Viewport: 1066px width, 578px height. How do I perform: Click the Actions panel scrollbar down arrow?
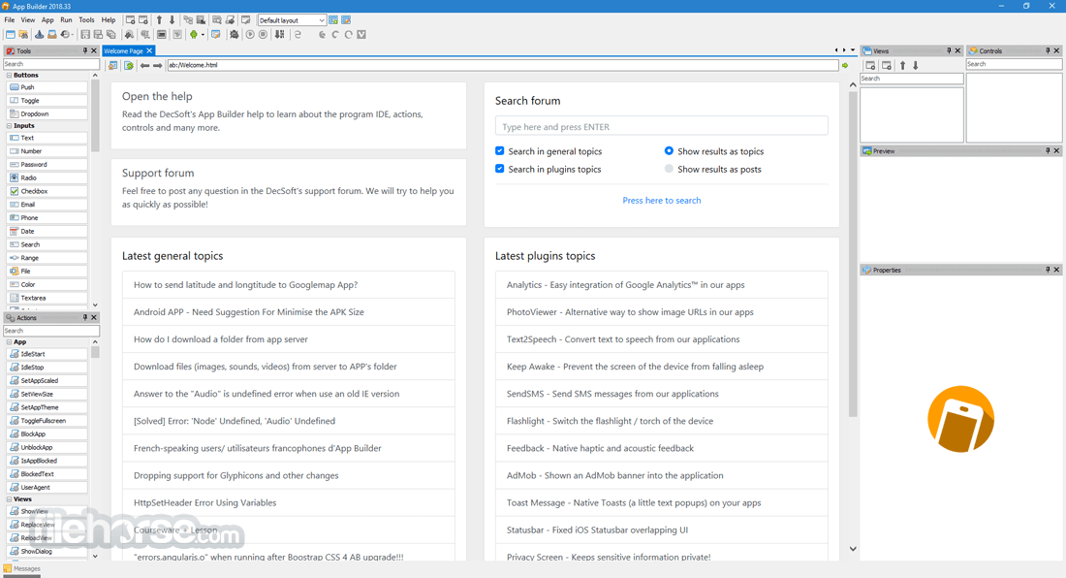pos(95,556)
